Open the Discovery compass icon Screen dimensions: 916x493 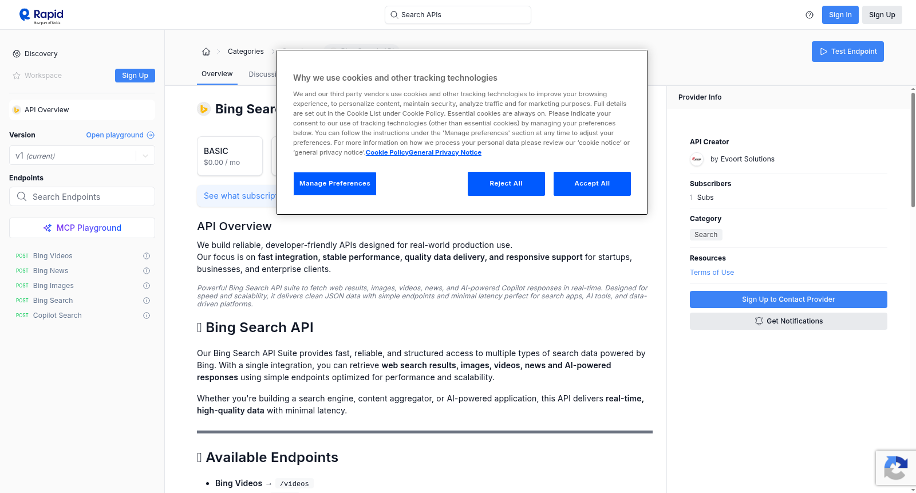pyautogui.click(x=17, y=54)
